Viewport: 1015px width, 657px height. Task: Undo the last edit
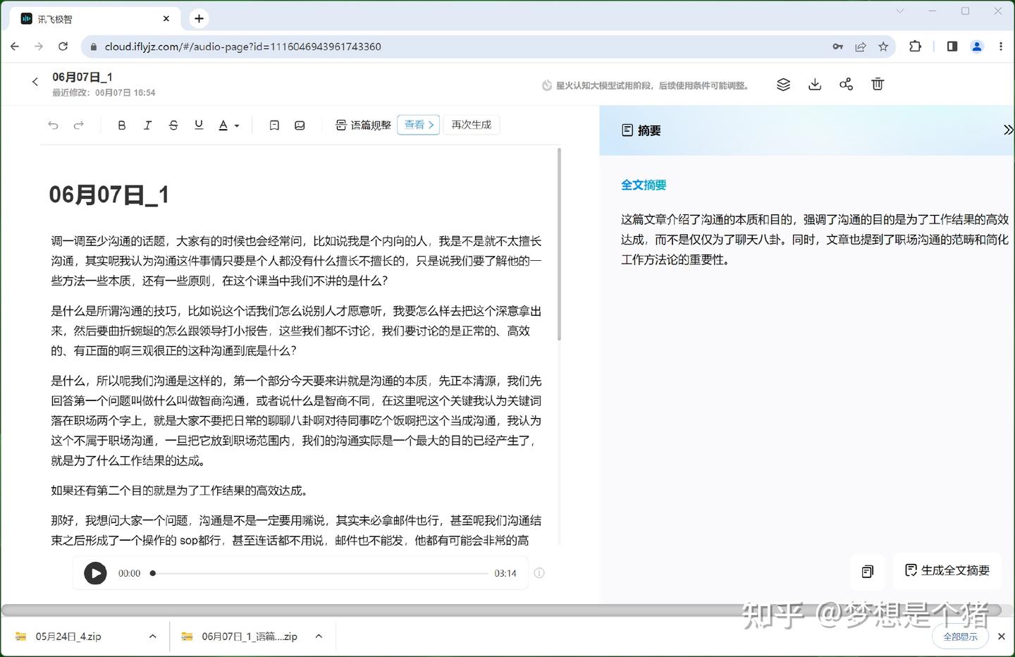tap(53, 125)
